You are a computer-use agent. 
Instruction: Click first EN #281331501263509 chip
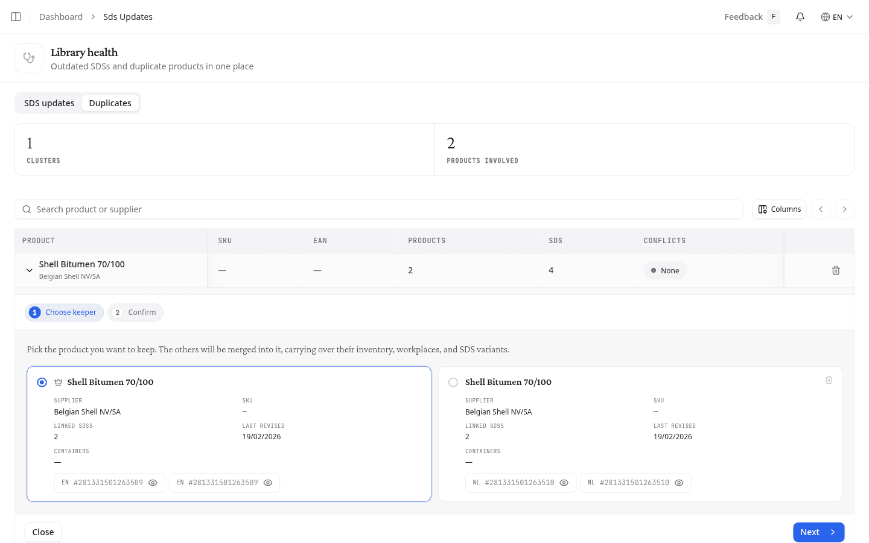pyautogui.click(x=109, y=483)
